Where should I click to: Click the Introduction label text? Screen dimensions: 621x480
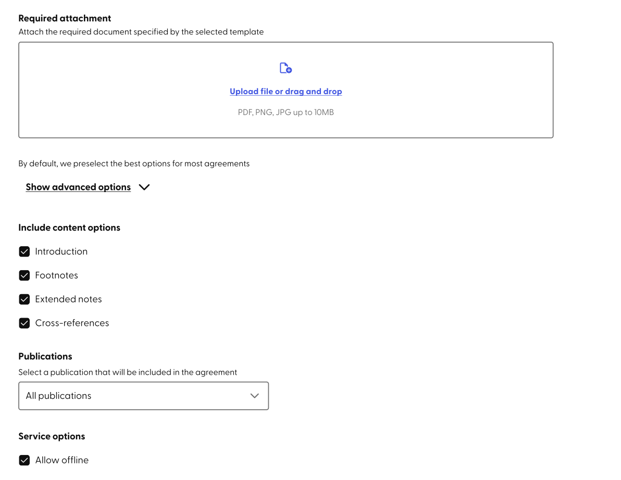coord(61,251)
